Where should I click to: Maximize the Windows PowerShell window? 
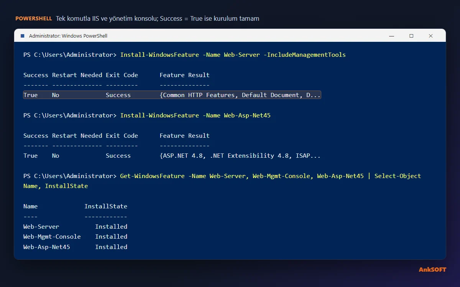[411, 36]
